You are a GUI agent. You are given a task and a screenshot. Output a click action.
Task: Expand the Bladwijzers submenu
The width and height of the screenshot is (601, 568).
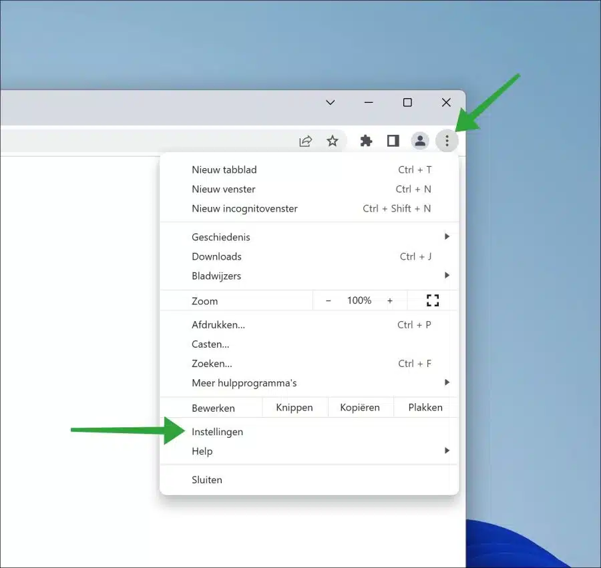[x=309, y=276]
